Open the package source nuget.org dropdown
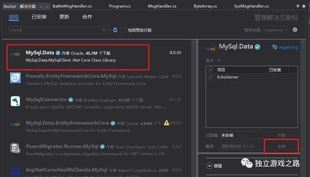Viewport: 310px width, 177px height. pyautogui.click(x=275, y=30)
